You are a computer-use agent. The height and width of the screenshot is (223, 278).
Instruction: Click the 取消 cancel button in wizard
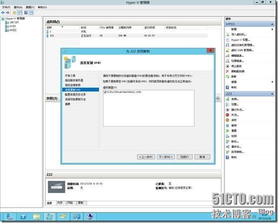(x=202, y=157)
